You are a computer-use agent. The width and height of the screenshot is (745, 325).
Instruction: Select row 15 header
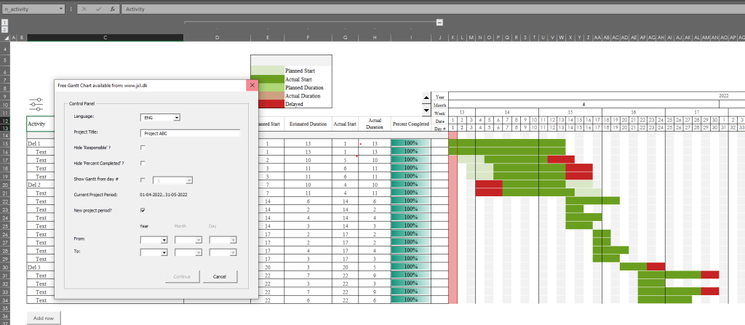click(5, 143)
